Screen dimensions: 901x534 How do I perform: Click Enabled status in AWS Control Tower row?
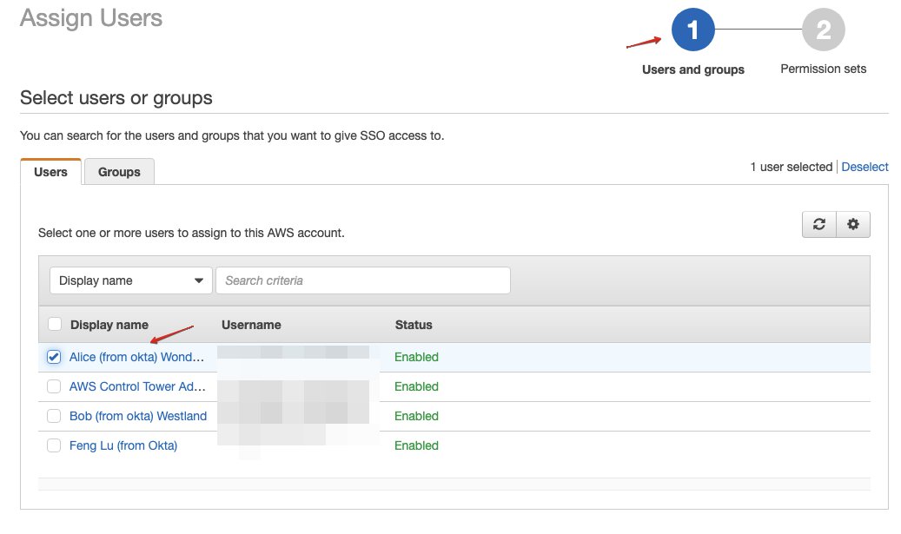pyautogui.click(x=416, y=386)
